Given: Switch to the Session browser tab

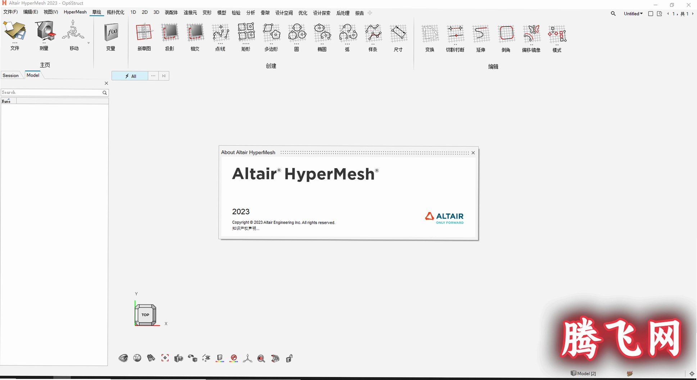Looking at the screenshot, I should click(10, 75).
